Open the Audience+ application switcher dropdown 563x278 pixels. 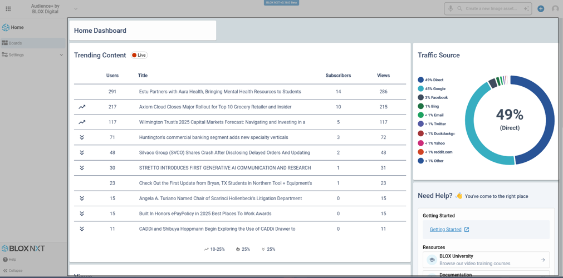point(76,9)
